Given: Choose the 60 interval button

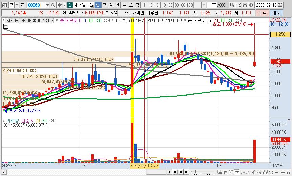Looking at the screenshot, I should coord(183,5).
